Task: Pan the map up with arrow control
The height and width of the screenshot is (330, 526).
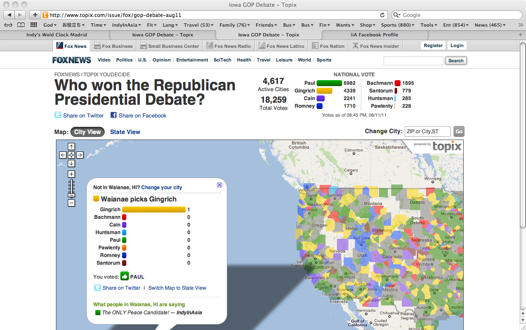Action: point(71,147)
